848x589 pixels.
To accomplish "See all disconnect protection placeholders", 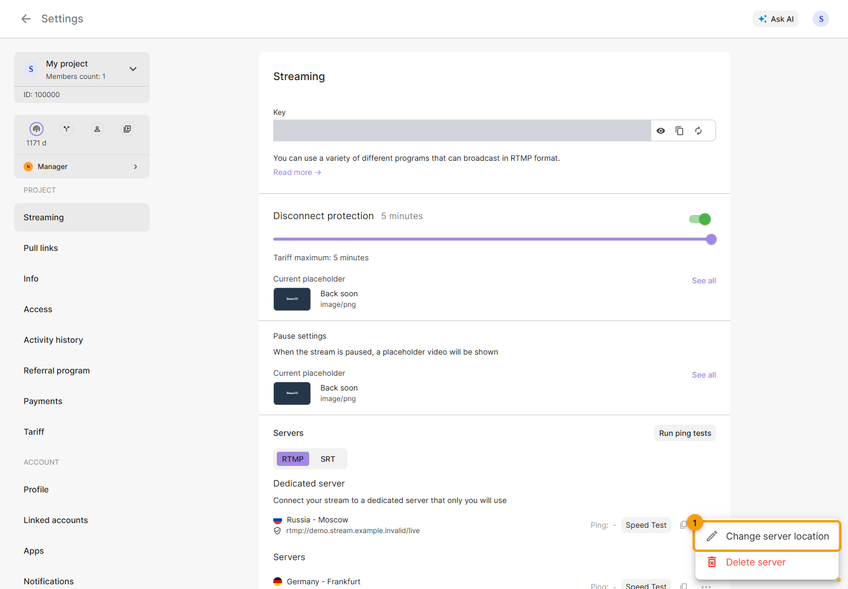I will pos(704,281).
